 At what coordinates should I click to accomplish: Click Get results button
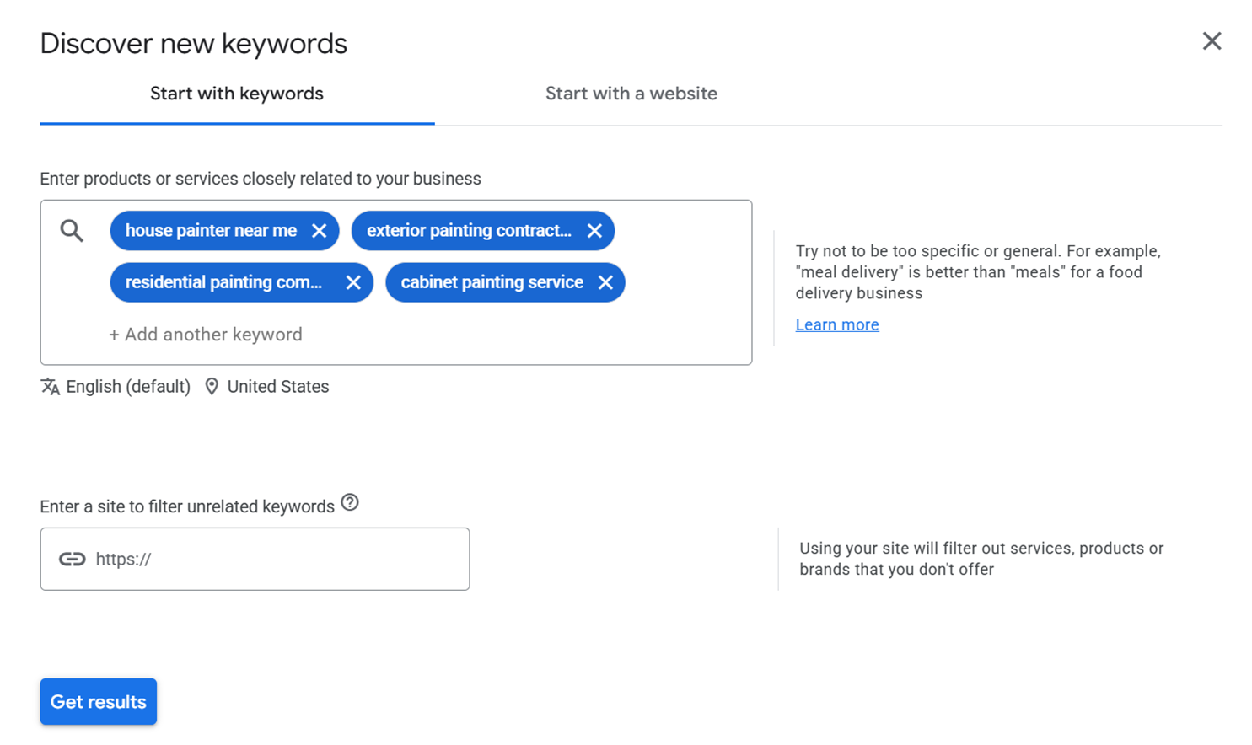point(99,701)
